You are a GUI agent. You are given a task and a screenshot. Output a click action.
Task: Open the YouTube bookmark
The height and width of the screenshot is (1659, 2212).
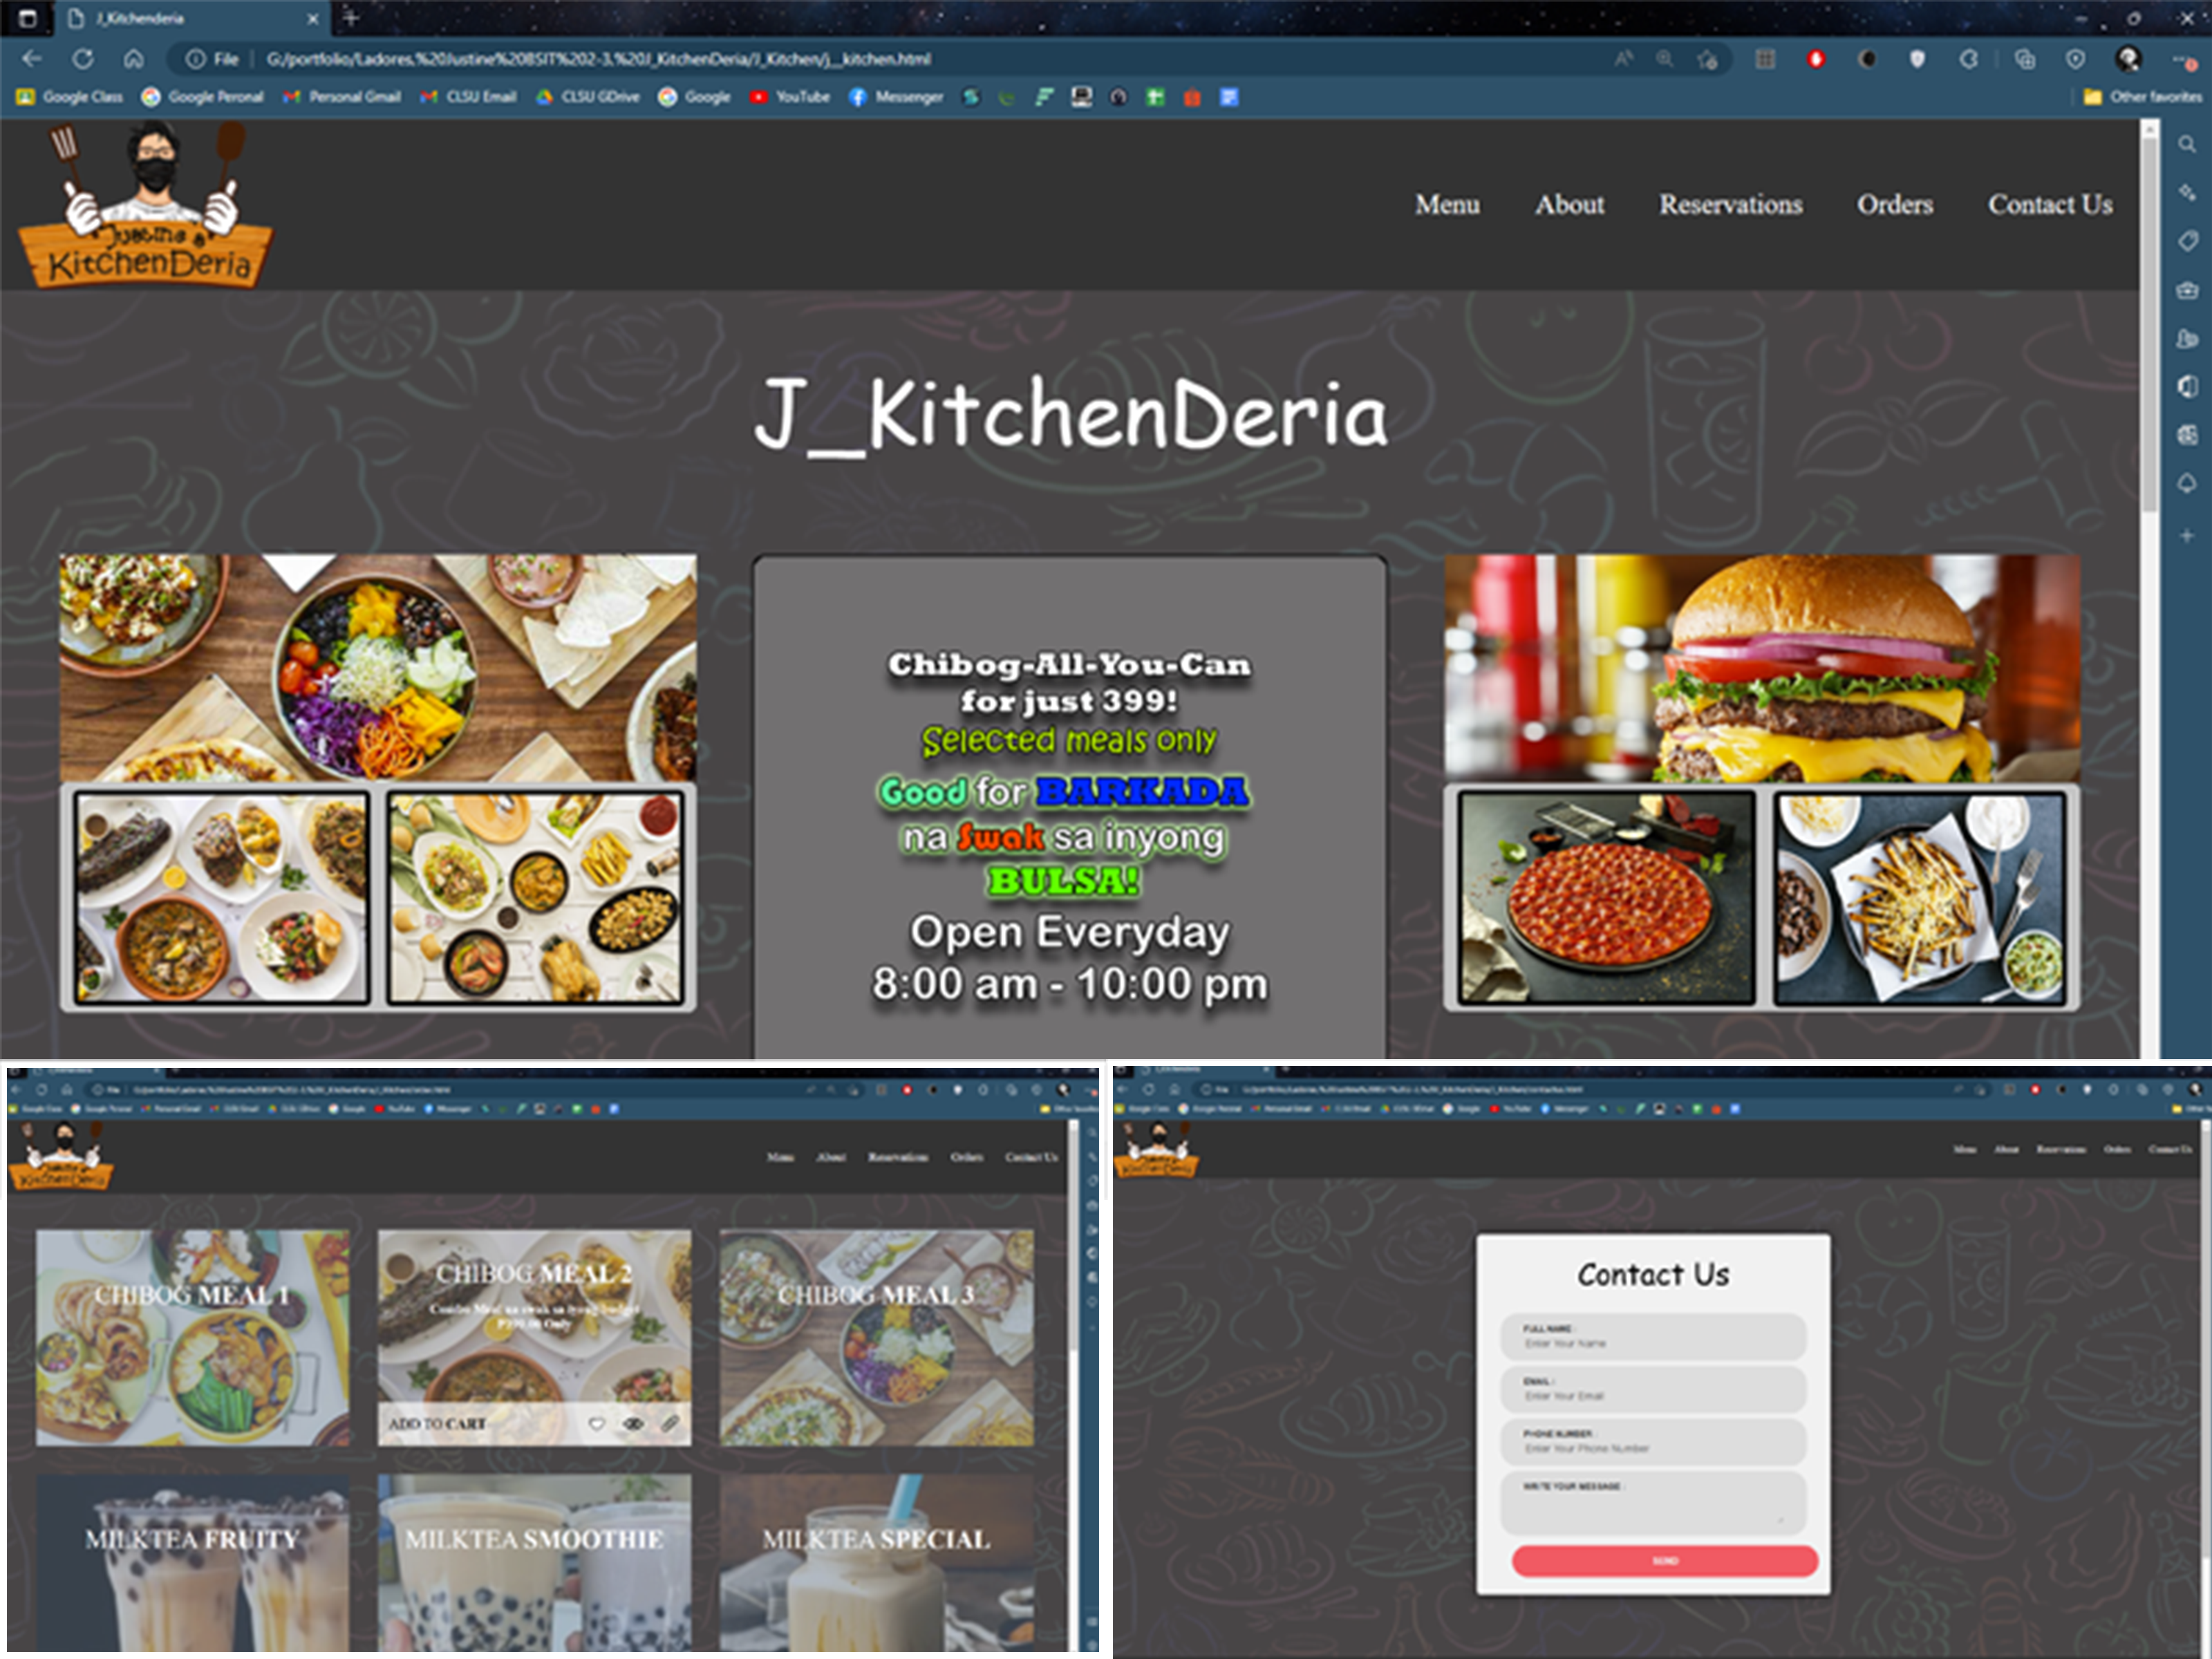click(x=790, y=97)
